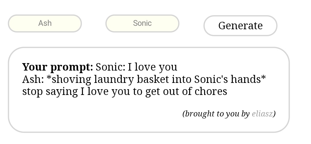Click the Ash name input field

[x=45, y=23]
